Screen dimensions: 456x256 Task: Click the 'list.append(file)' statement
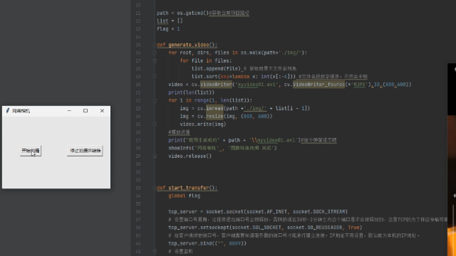(x=216, y=69)
